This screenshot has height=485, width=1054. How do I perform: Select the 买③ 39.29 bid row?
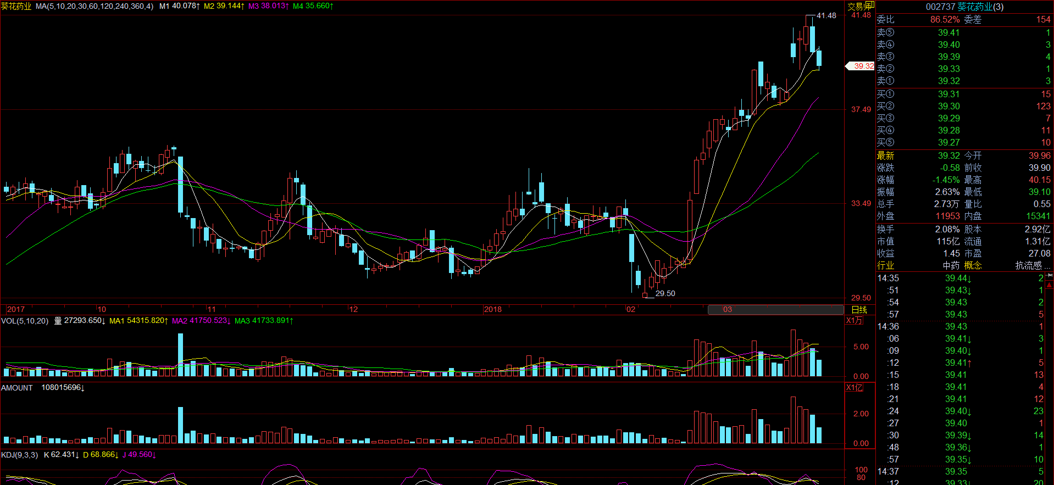click(964, 118)
